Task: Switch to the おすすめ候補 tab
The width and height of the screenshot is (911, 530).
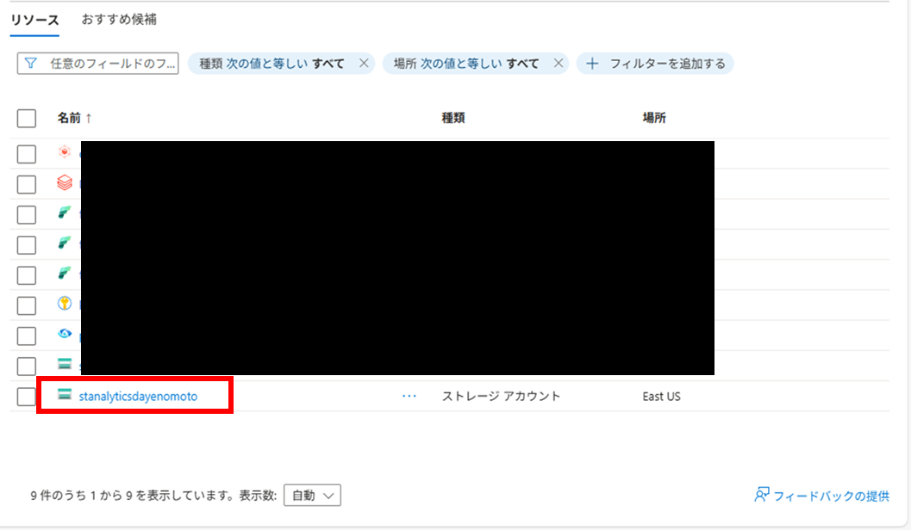Action: point(119,19)
